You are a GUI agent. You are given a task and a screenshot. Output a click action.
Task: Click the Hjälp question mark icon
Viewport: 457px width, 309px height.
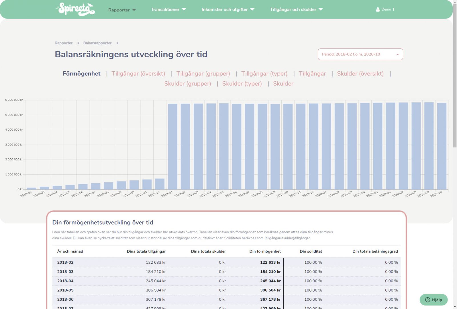click(x=428, y=300)
